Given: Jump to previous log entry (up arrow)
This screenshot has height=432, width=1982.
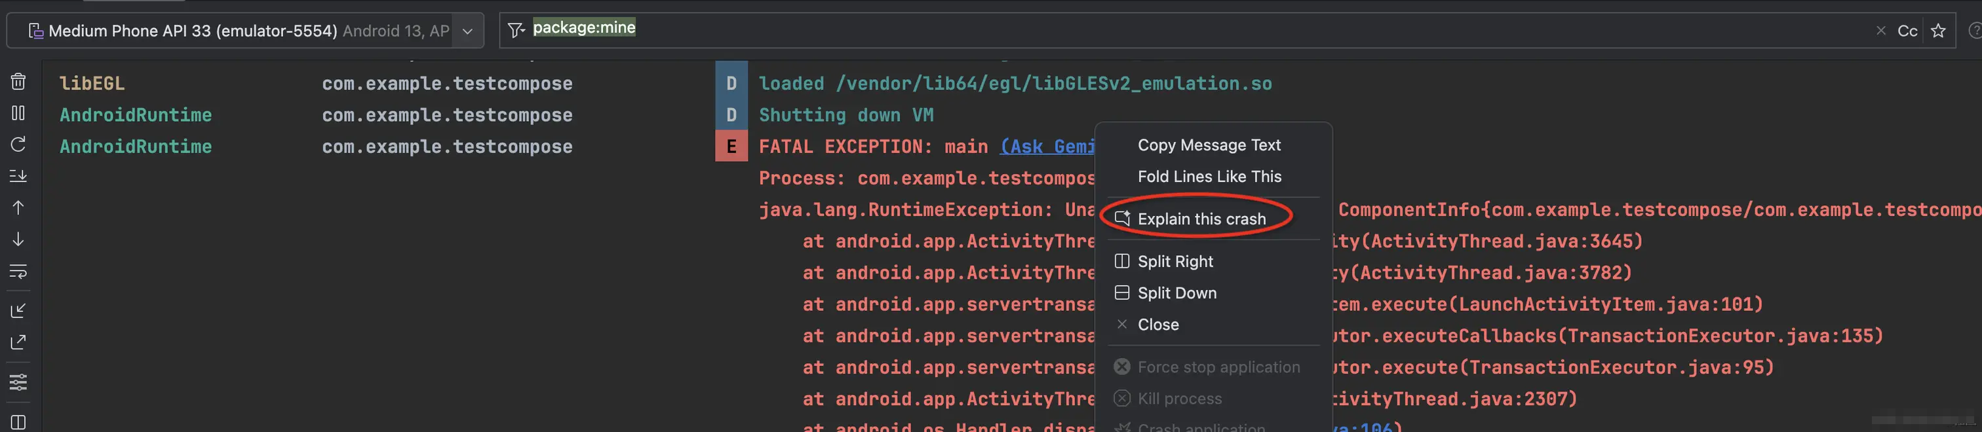Looking at the screenshot, I should coord(18,207).
